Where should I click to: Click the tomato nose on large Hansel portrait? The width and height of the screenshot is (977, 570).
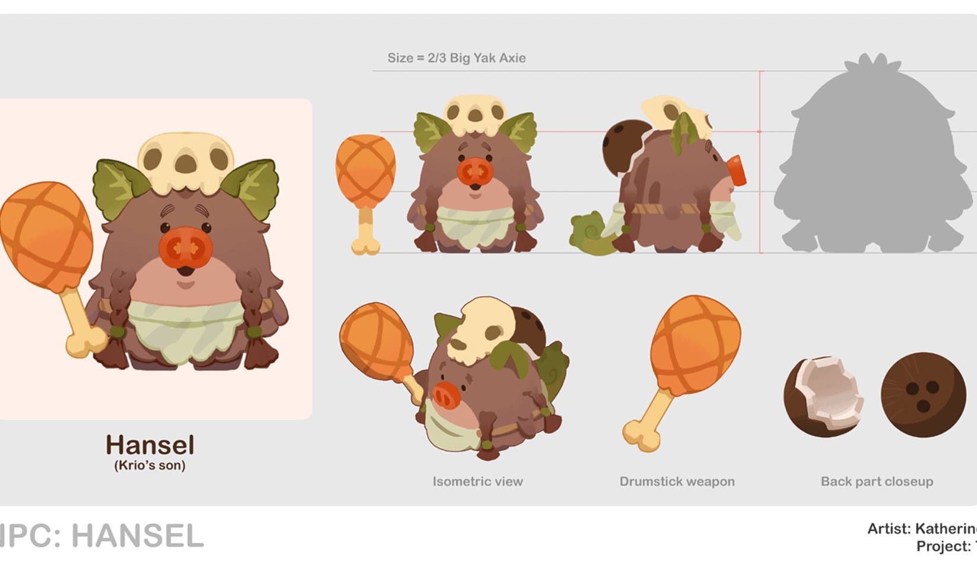[186, 250]
